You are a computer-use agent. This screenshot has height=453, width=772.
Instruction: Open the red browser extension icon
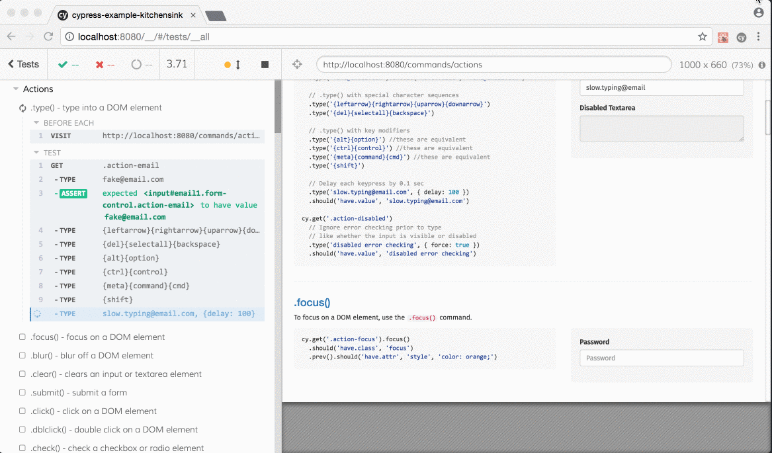coord(723,37)
